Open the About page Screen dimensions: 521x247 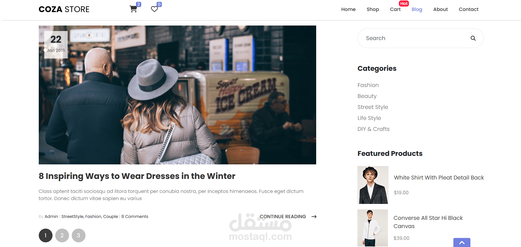click(x=440, y=9)
